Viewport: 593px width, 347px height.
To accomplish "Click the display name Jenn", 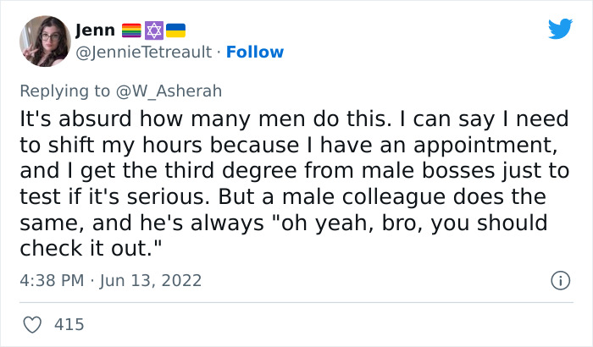I will [x=92, y=30].
